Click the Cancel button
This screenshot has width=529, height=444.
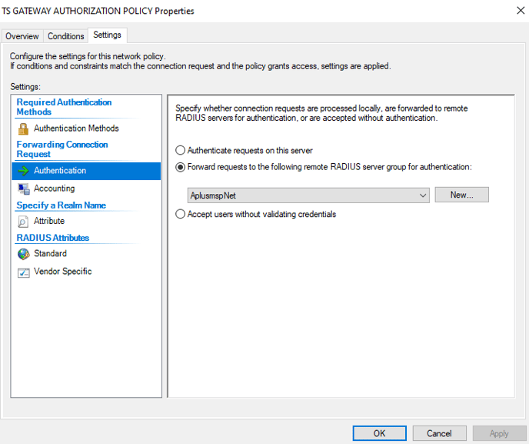[x=439, y=433]
